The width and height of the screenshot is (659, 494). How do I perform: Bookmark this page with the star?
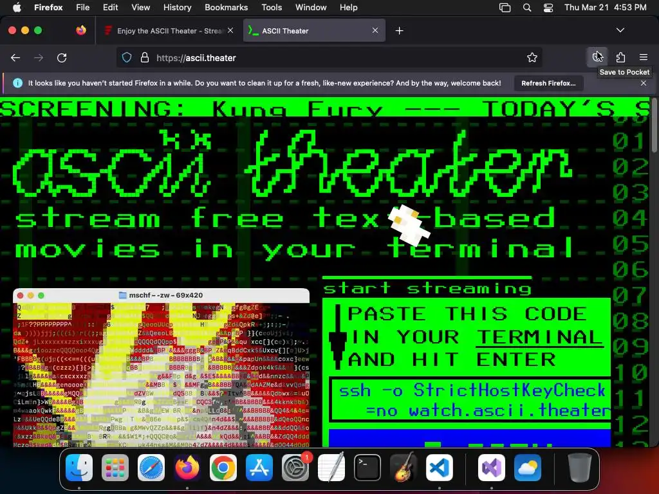click(532, 57)
